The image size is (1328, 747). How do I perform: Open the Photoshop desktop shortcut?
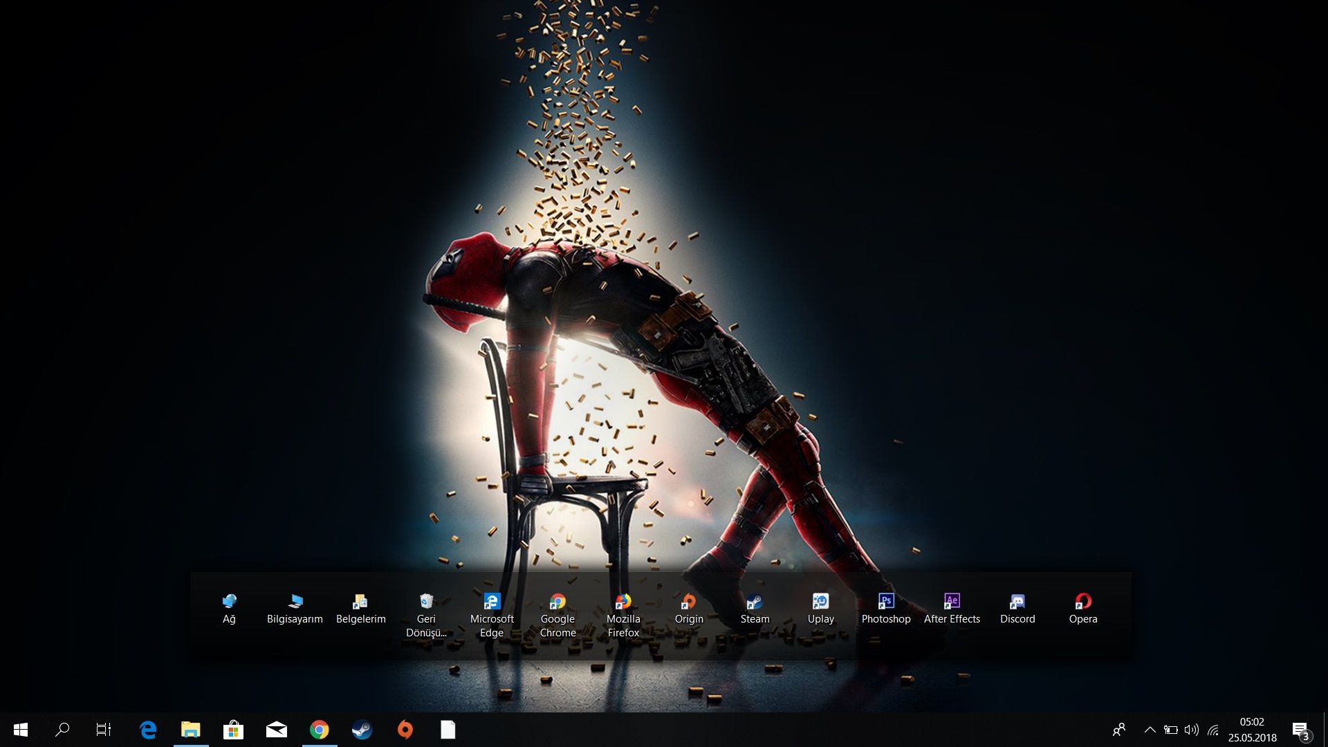[x=886, y=602]
